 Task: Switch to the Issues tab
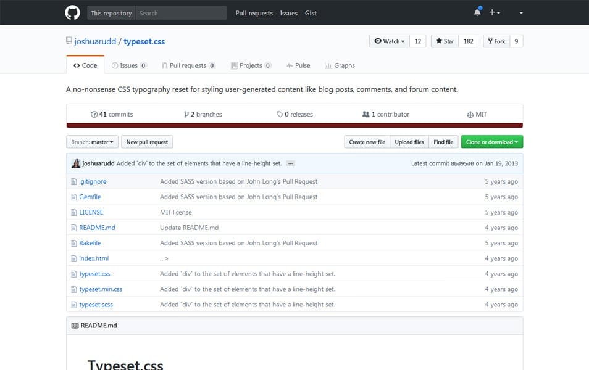click(x=129, y=65)
